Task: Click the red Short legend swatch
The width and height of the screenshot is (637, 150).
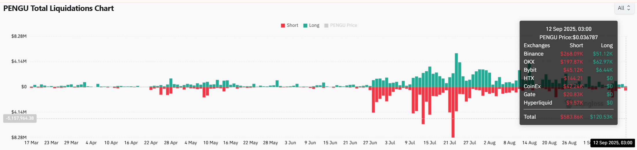Action: [283, 26]
